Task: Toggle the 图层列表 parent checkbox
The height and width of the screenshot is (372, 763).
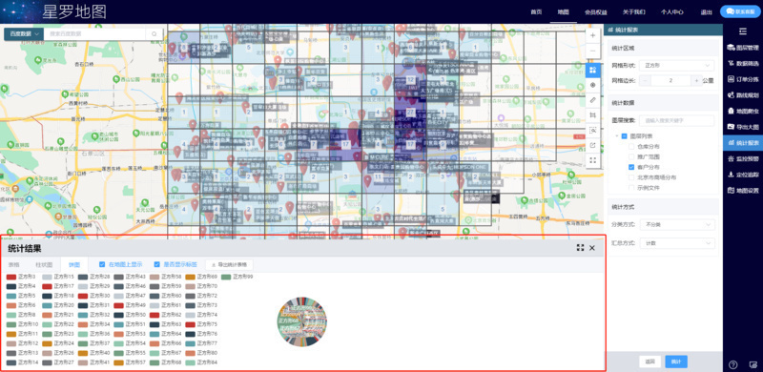Action: pos(625,136)
